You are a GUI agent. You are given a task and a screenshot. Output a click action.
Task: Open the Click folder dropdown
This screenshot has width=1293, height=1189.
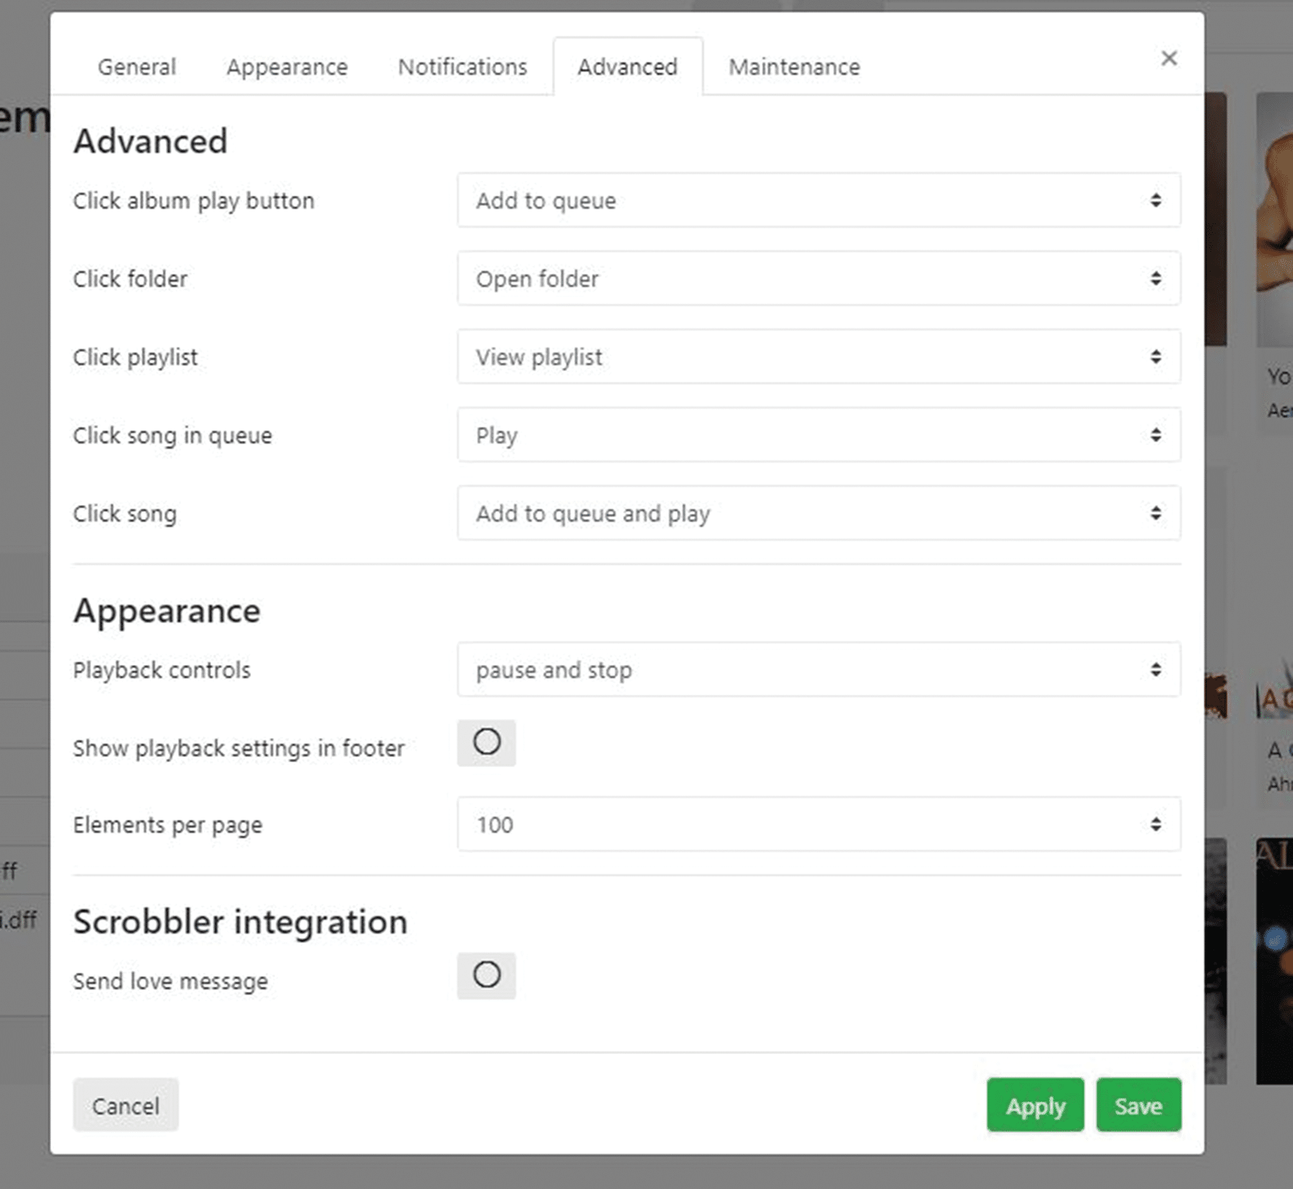point(819,278)
